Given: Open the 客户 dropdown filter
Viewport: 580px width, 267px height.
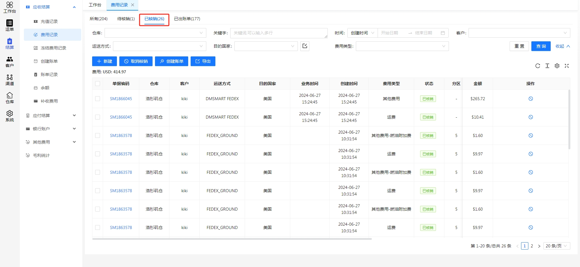Looking at the screenshot, I should click(x=519, y=33).
